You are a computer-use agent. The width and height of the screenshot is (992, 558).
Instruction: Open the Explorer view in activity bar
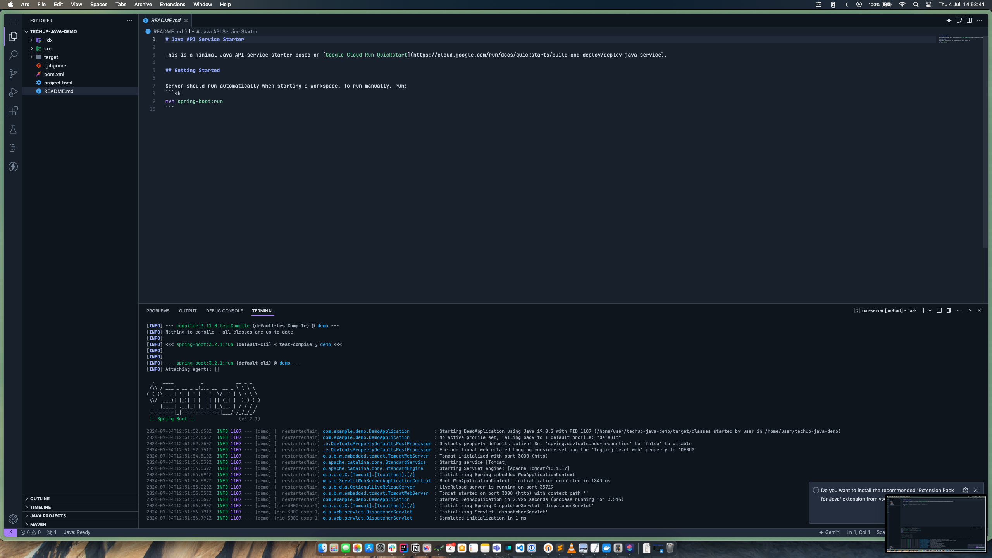pos(13,36)
